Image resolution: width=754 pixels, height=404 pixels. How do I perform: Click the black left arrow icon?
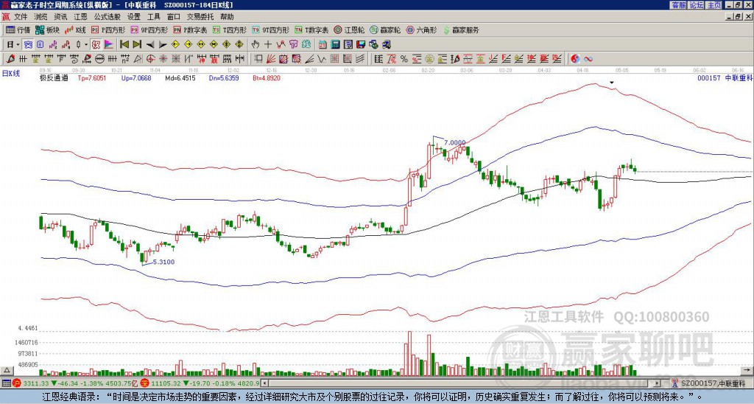(x=150, y=45)
